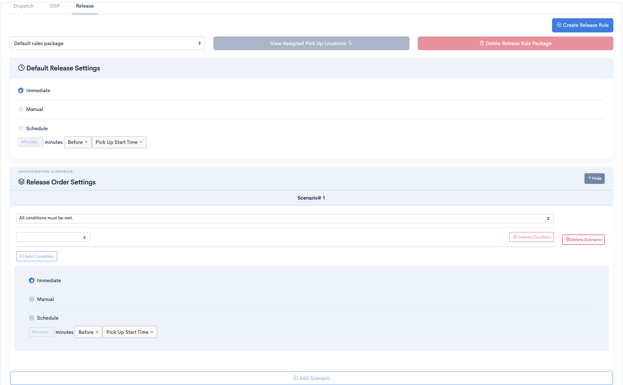Open Before dropdown in Default Release Settings
The height and width of the screenshot is (385, 623).
coord(78,142)
